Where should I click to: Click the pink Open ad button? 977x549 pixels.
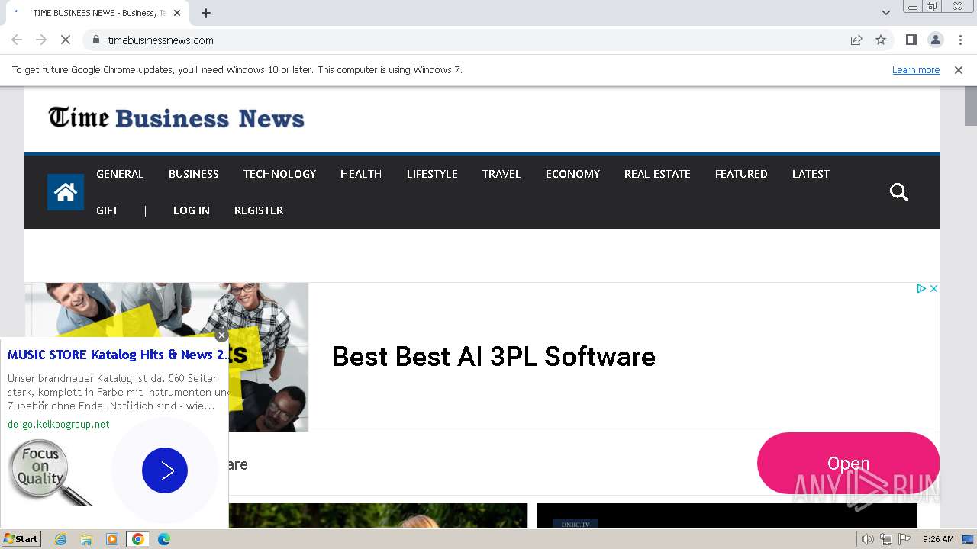coord(848,463)
